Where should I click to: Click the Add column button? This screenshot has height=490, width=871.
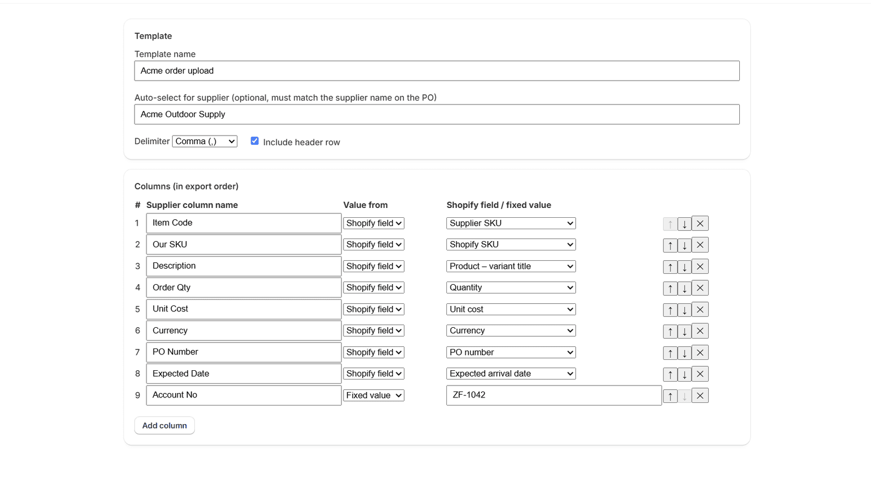click(x=164, y=426)
